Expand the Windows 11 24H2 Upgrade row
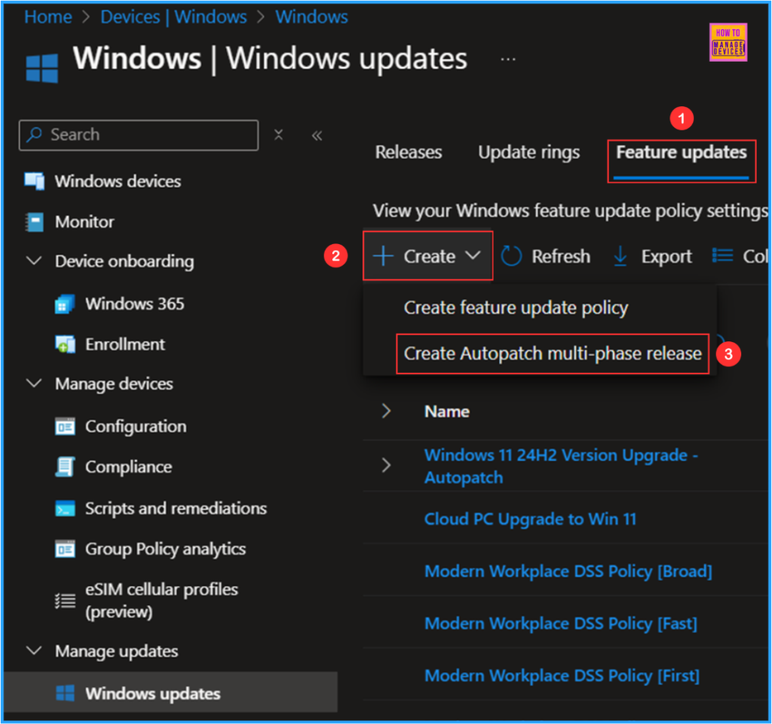This screenshot has height=724, width=772. coord(387,465)
